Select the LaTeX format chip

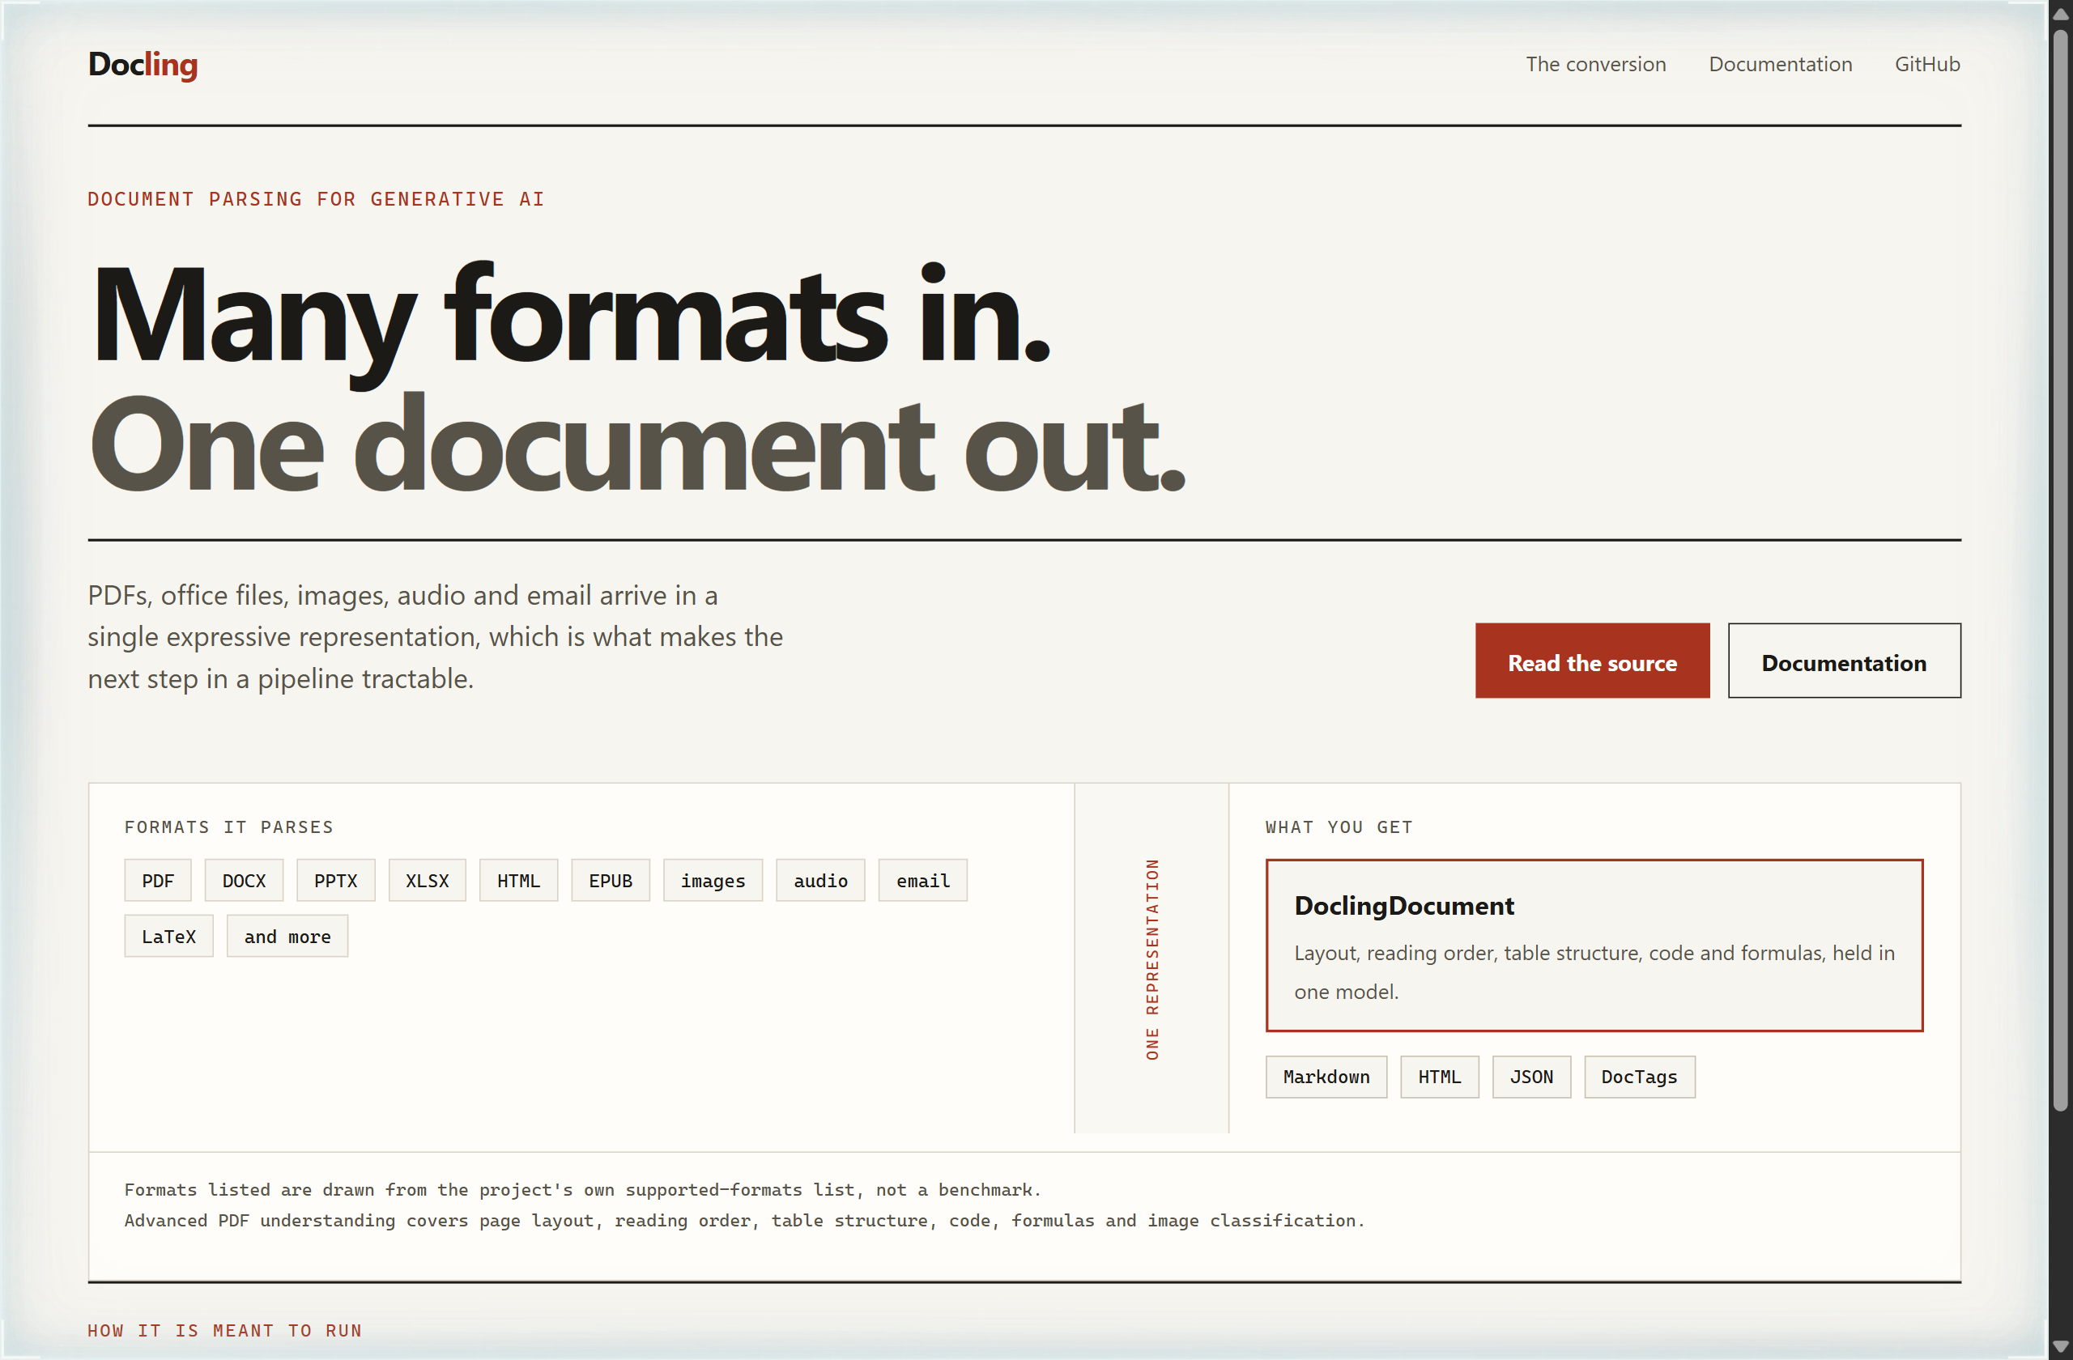tap(168, 936)
